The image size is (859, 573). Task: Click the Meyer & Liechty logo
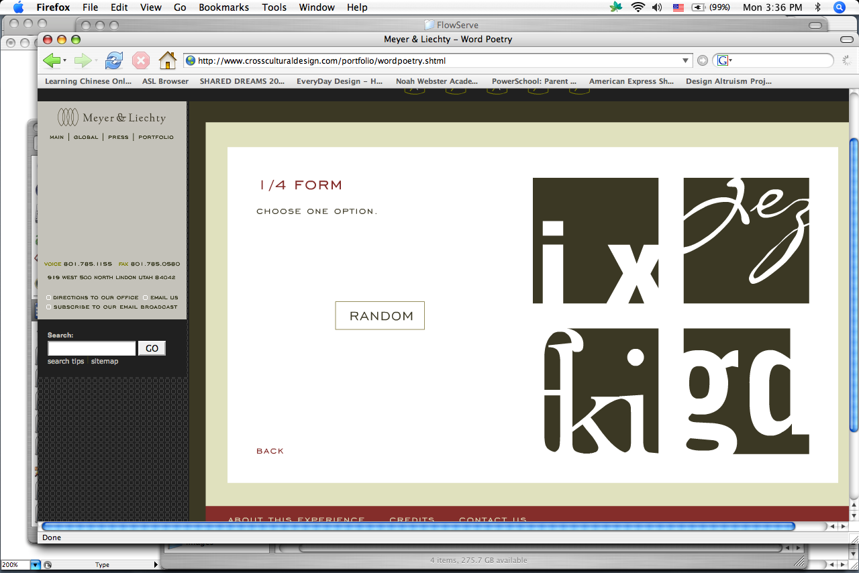point(111,117)
